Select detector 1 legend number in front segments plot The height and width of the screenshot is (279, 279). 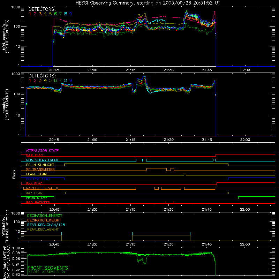pos(30,14)
